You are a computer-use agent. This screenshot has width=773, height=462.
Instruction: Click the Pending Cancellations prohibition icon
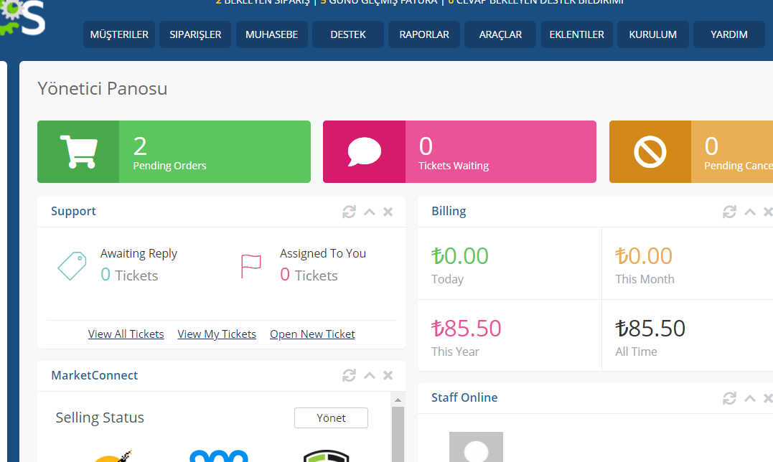[x=650, y=151]
